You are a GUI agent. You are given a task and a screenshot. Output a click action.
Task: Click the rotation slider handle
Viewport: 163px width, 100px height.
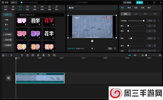(128, 46)
